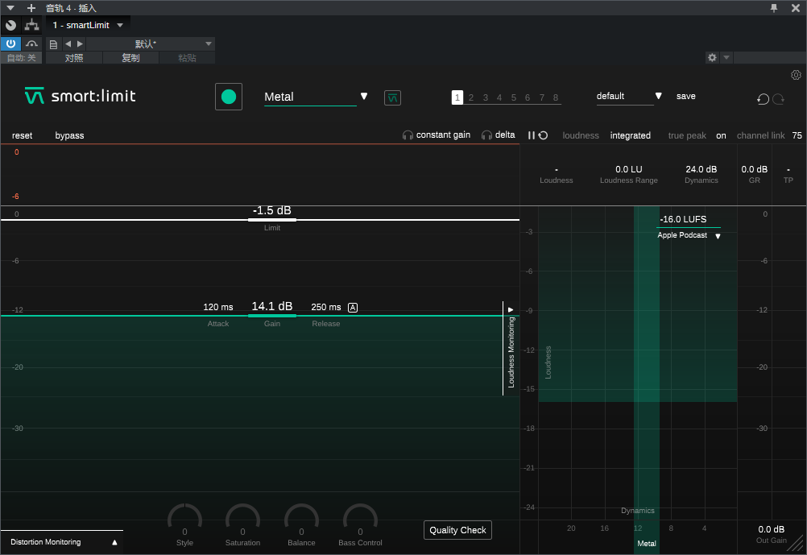
Task: Click the host automation curve icon
Action: point(32,43)
